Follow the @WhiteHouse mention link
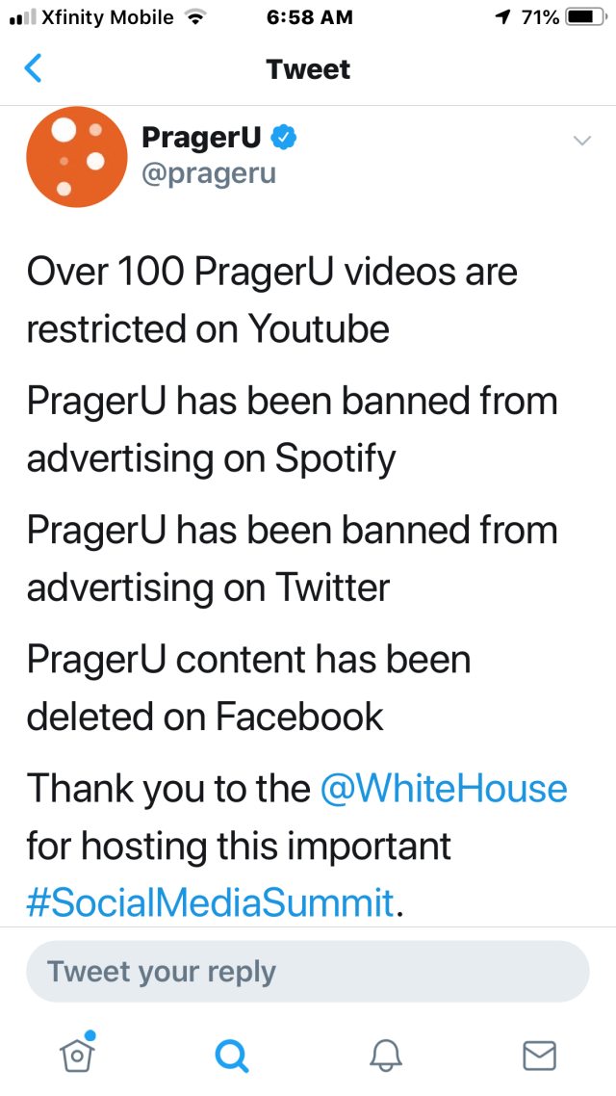This screenshot has height=1096, width=616. [444, 789]
